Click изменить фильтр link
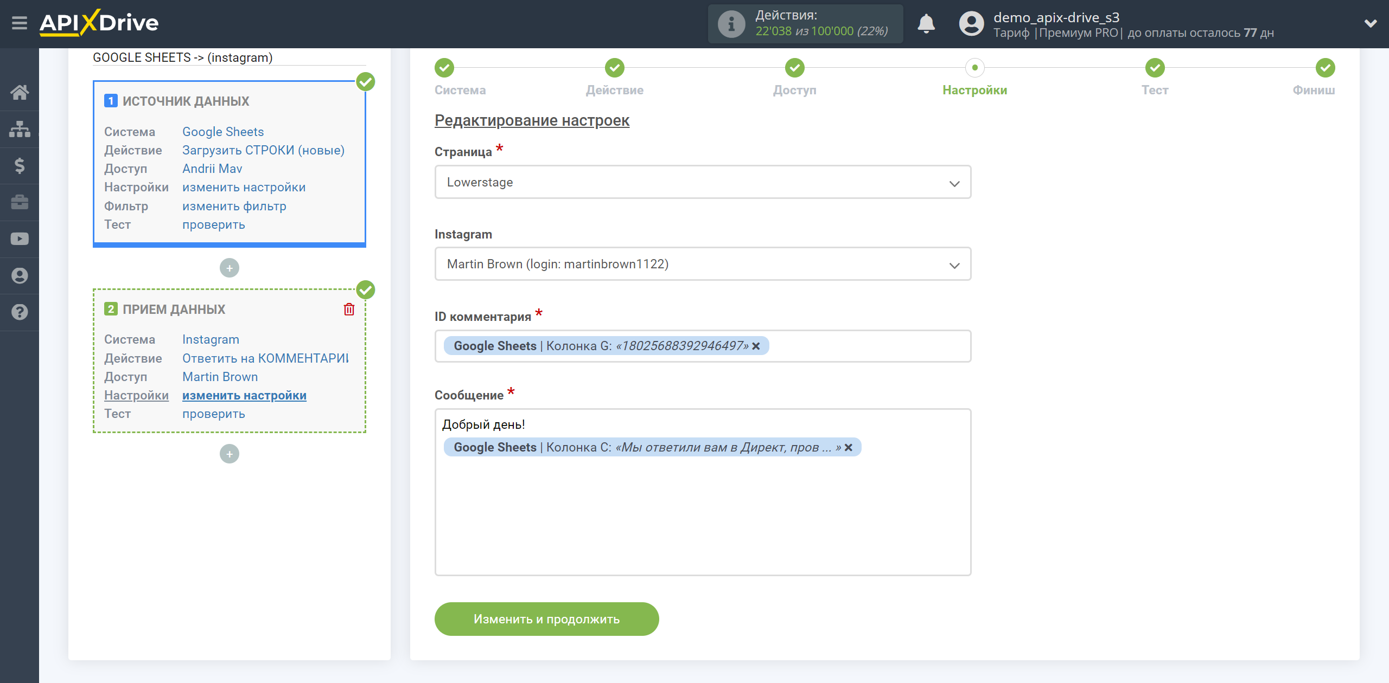The height and width of the screenshot is (683, 1389). click(234, 206)
